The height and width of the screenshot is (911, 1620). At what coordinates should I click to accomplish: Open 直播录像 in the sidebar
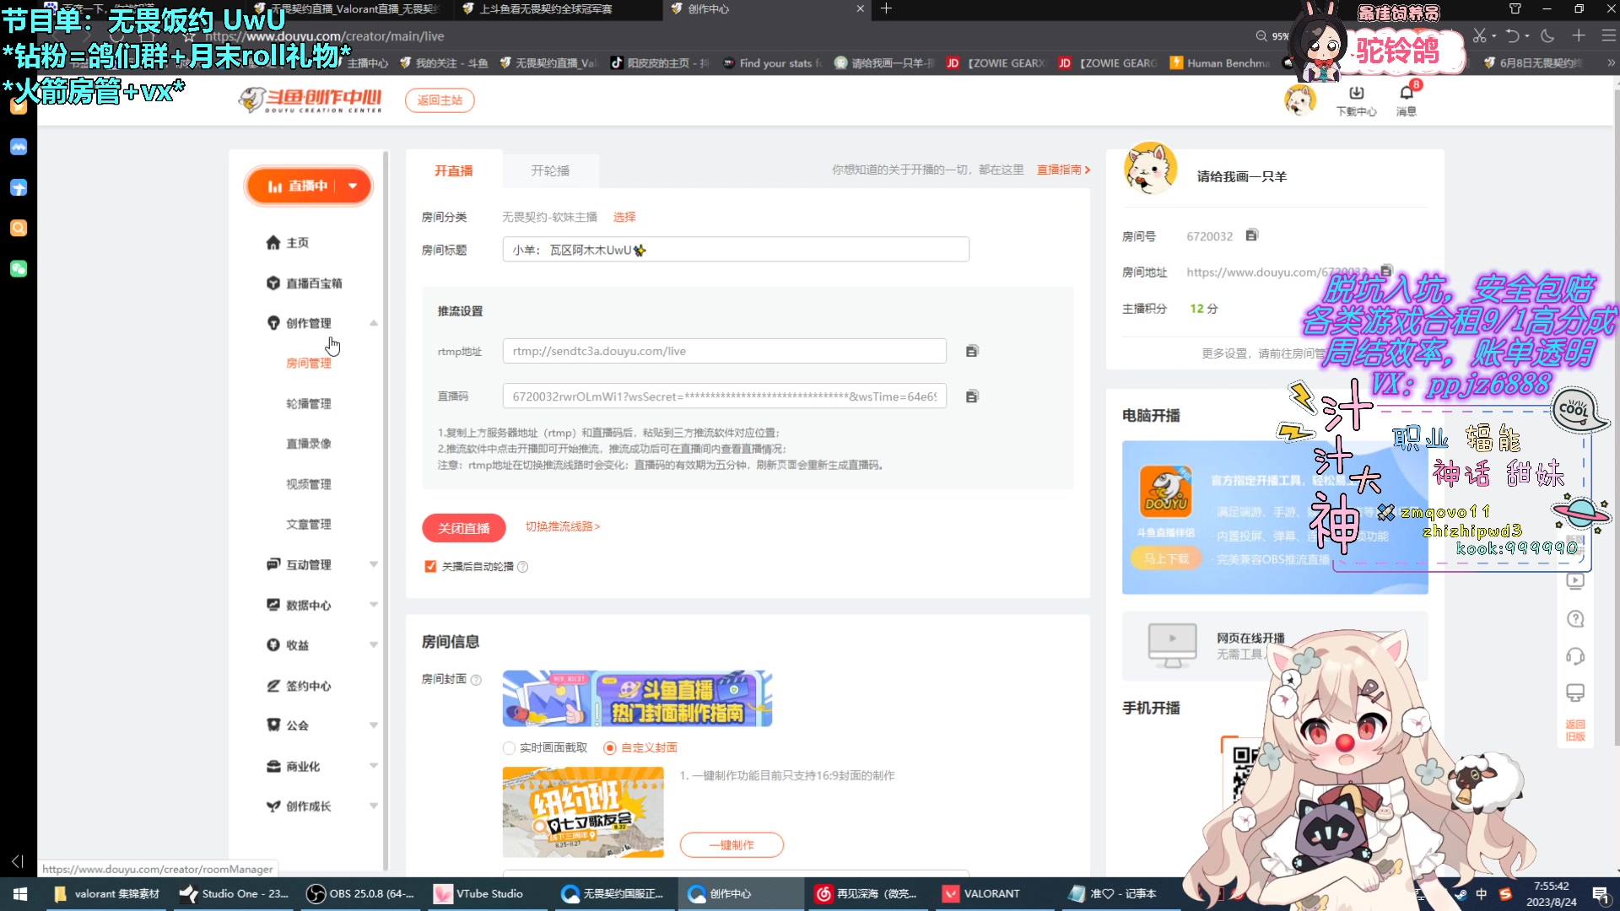309,445
